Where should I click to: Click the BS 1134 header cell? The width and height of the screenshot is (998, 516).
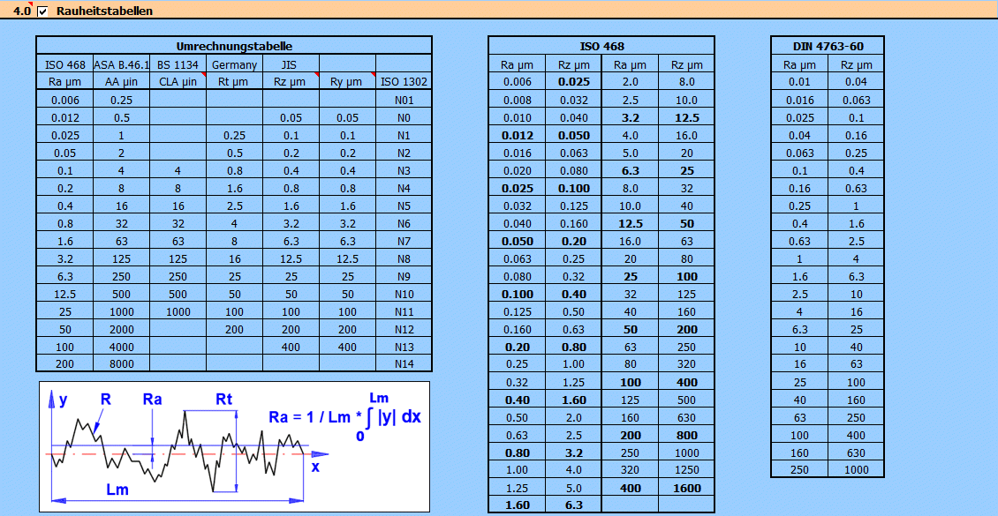point(178,64)
